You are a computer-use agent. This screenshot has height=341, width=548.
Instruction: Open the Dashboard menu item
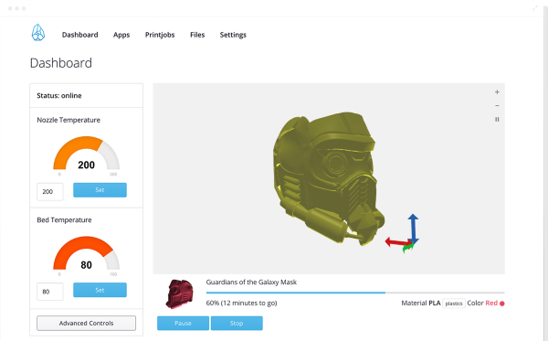(80, 35)
